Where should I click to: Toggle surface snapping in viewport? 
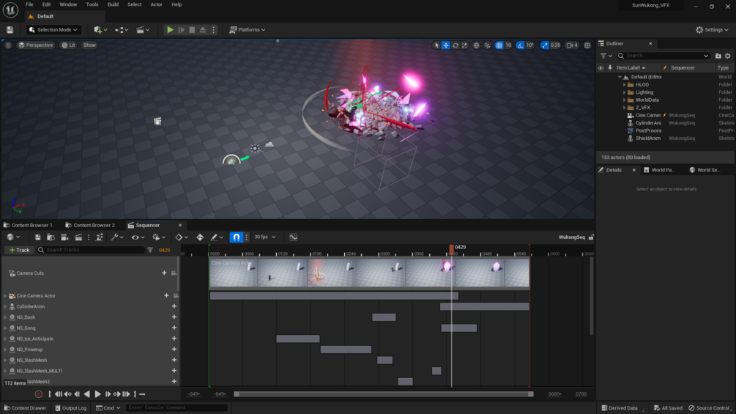(488, 45)
